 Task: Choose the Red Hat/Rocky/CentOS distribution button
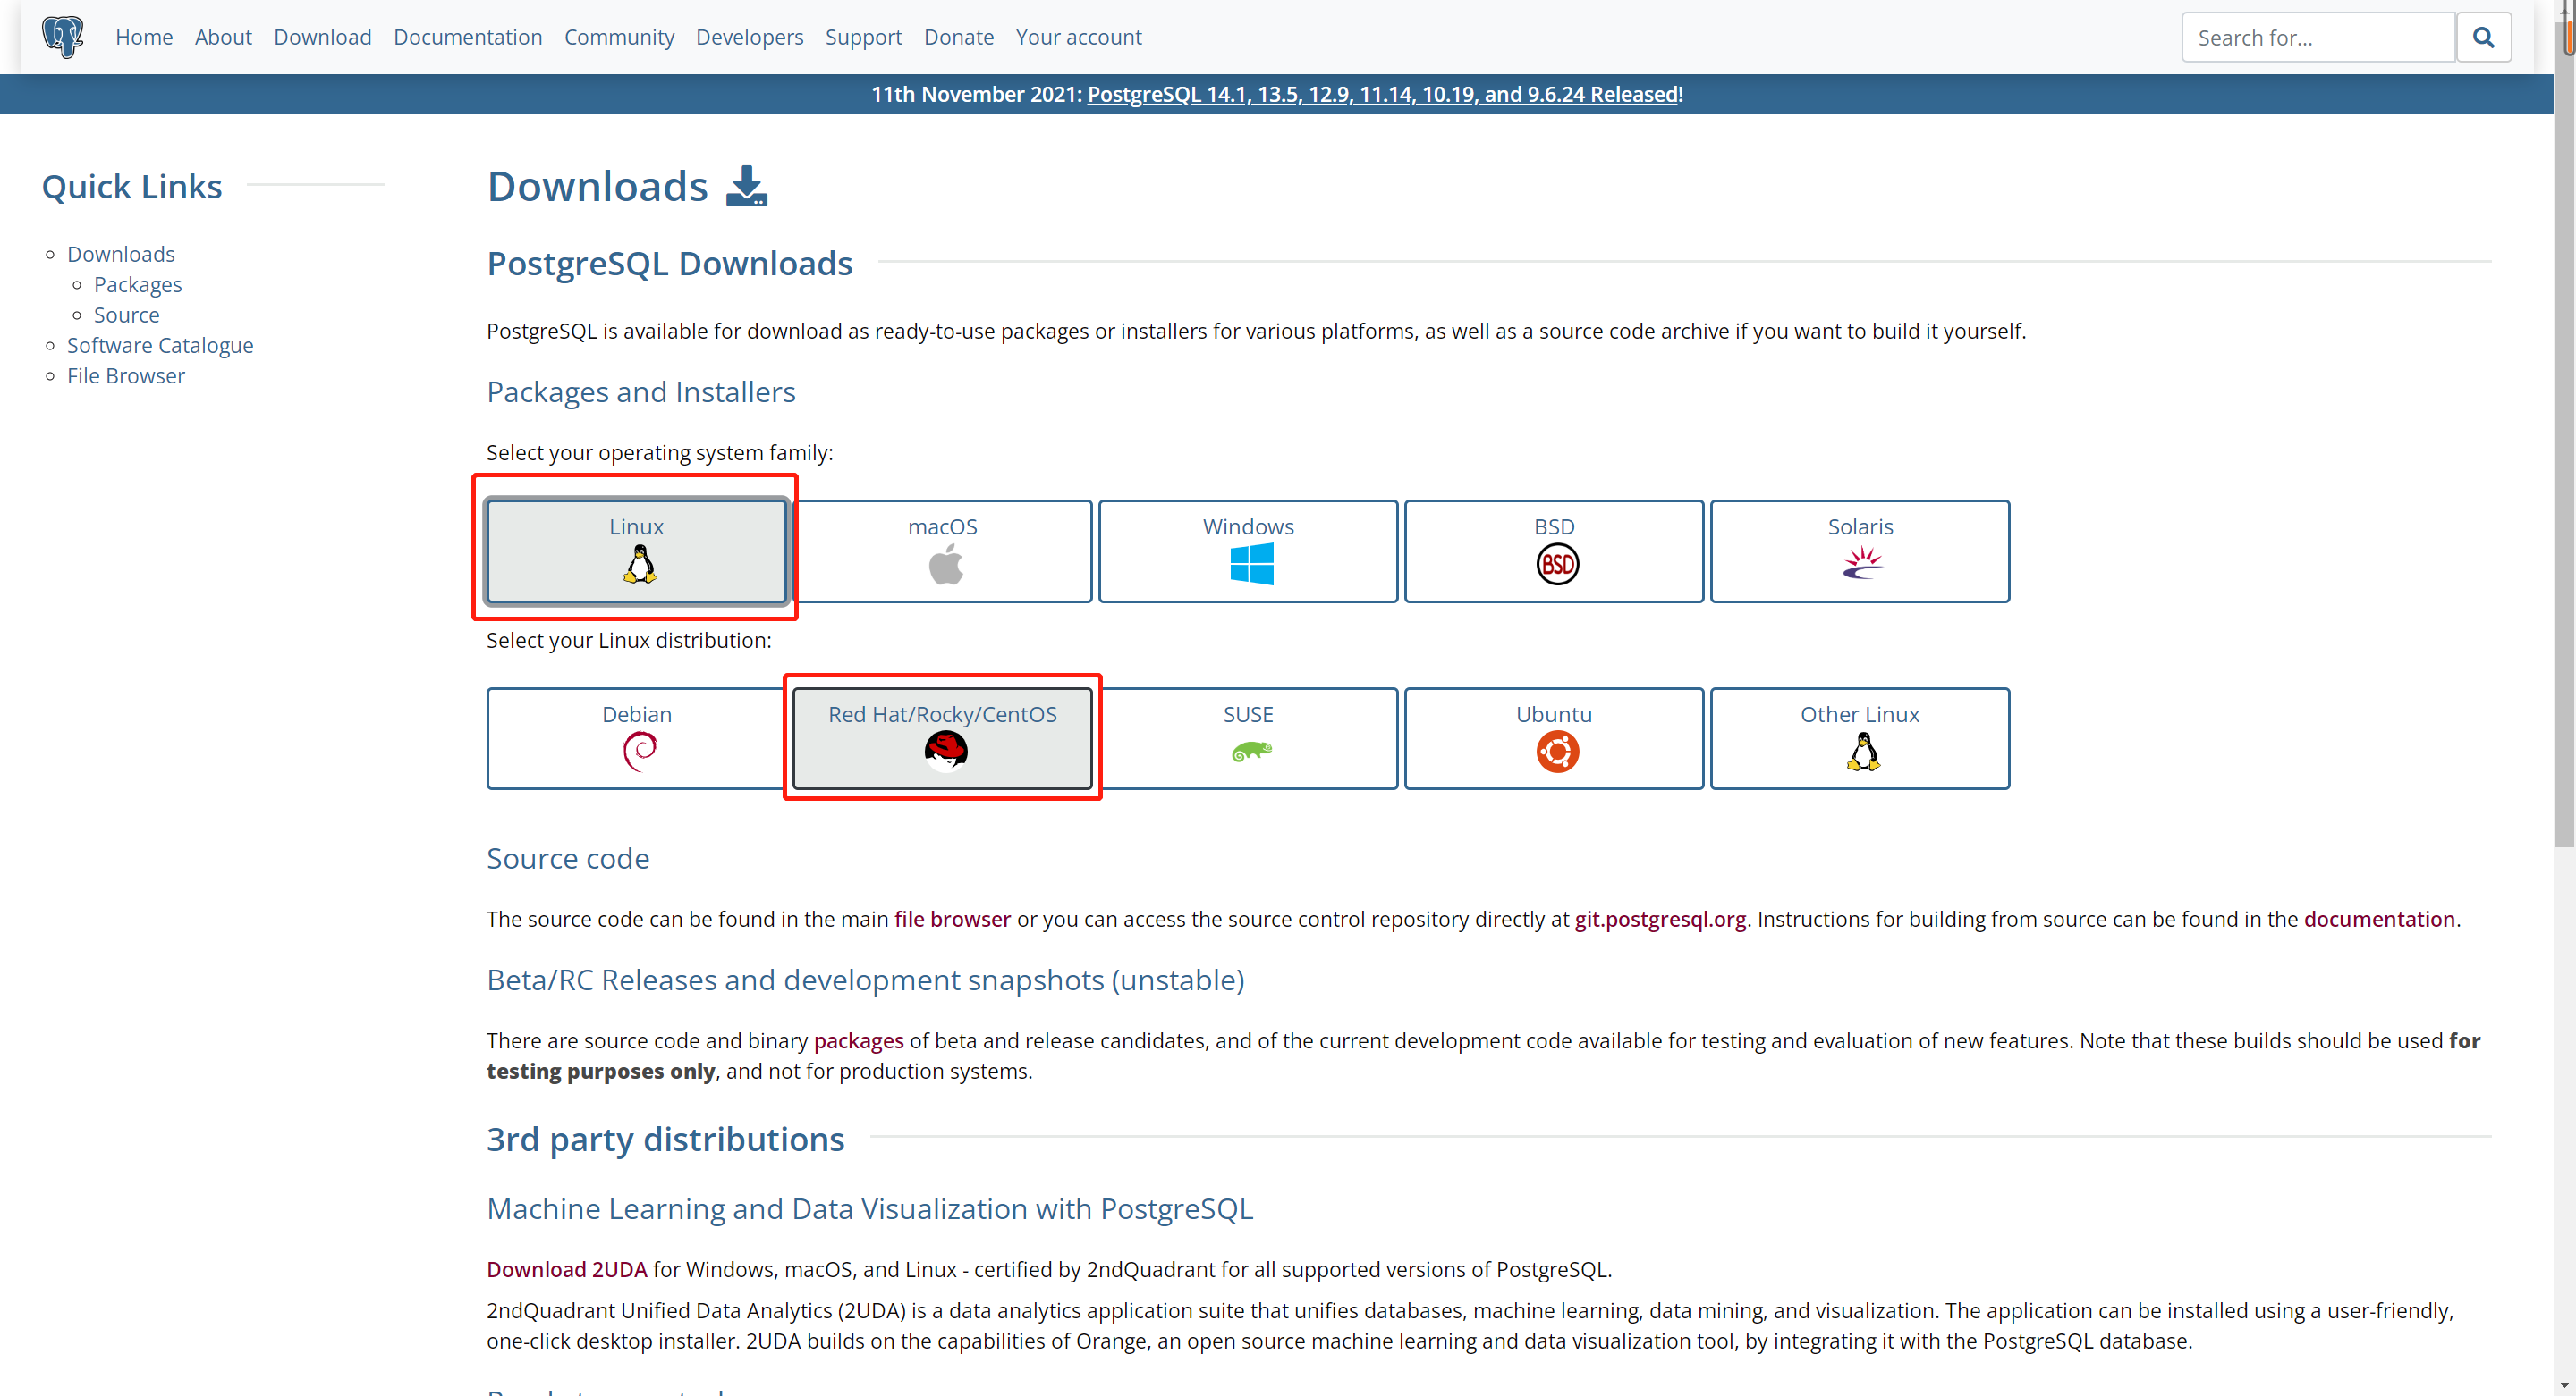click(x=942, y=738)
